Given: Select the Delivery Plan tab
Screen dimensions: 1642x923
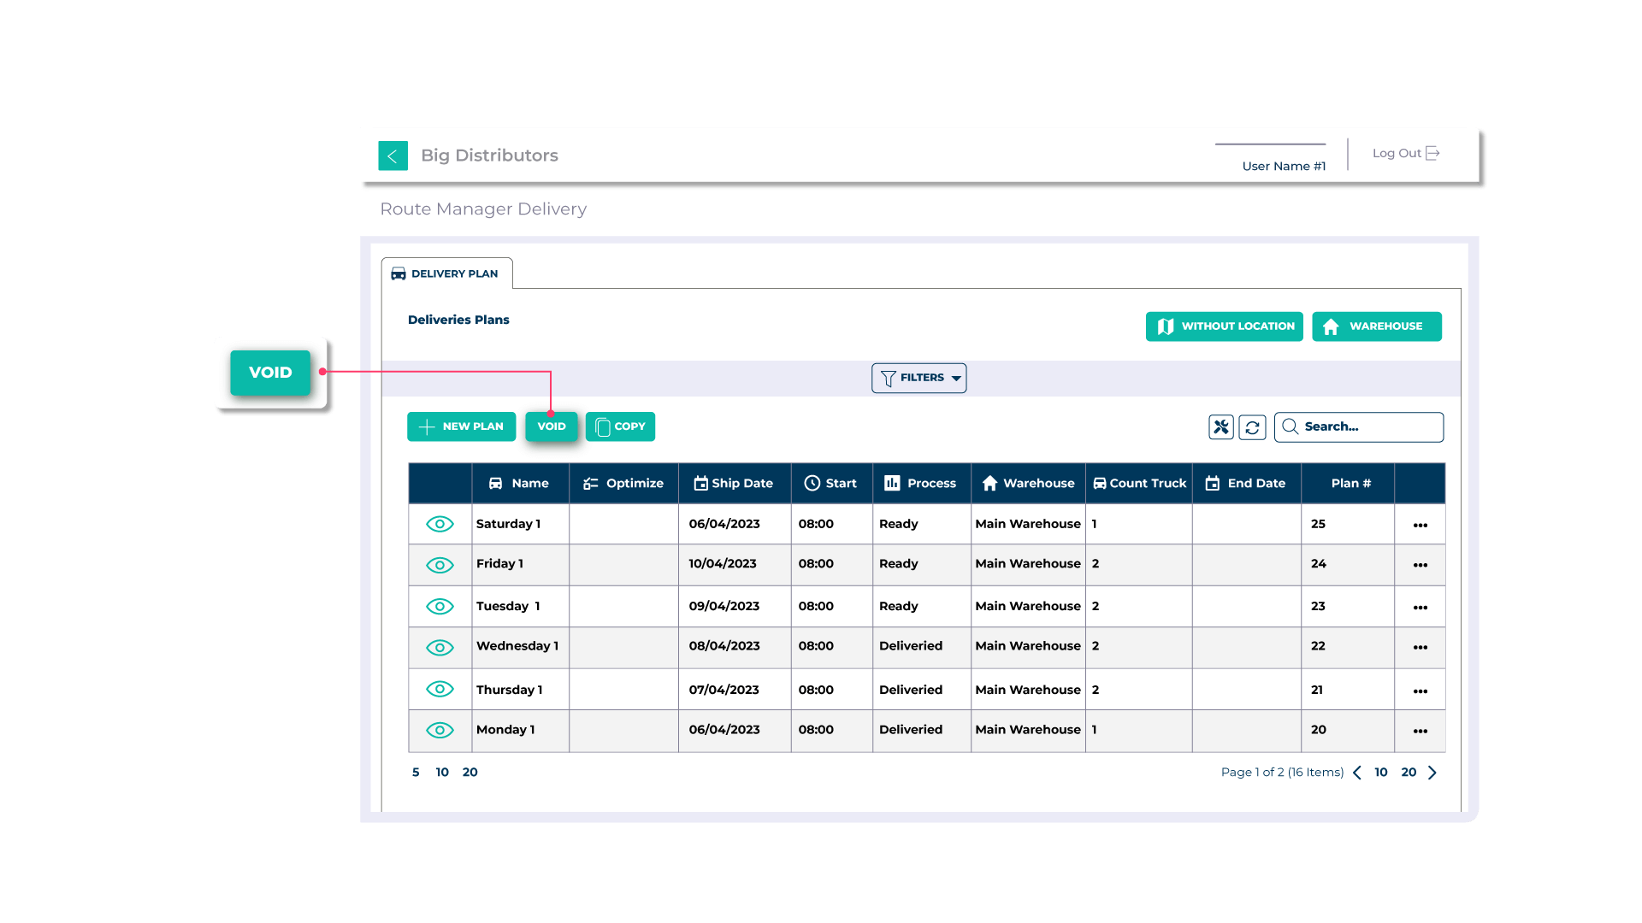Looking at the screenshot, I should pyautogui.click(x=446, y=273).
